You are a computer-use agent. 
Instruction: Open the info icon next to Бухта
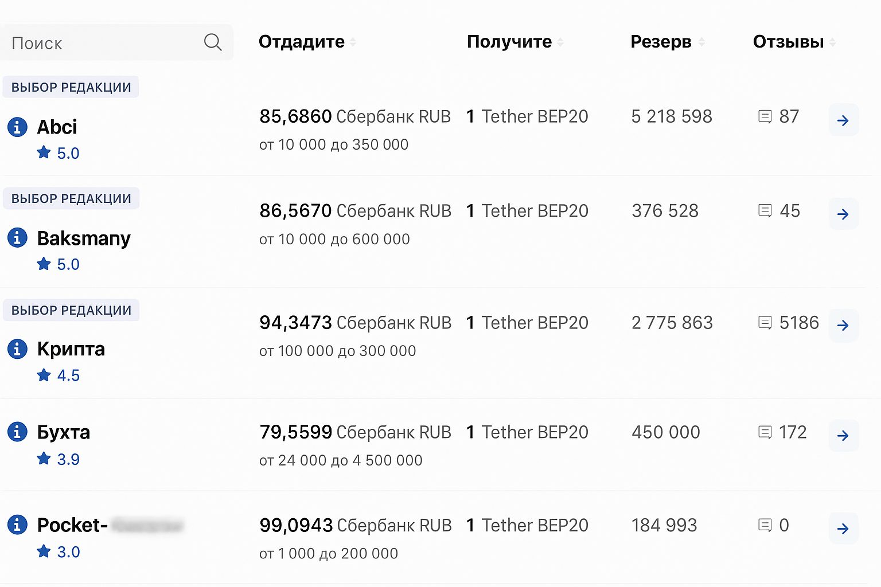(17, 432)
